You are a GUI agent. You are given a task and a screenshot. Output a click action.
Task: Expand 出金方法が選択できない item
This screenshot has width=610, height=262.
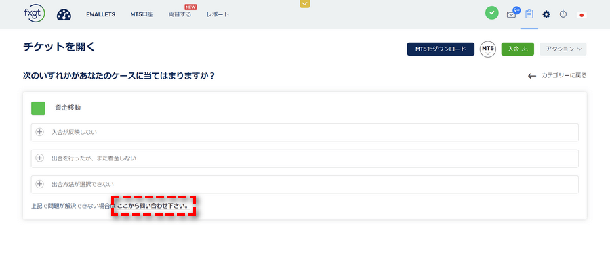(x=304, y=184)
